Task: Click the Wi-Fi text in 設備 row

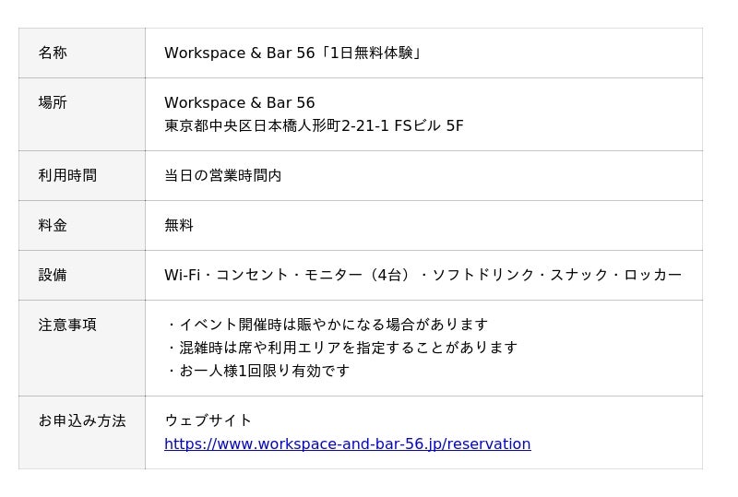Action: [x=182, y=276]
